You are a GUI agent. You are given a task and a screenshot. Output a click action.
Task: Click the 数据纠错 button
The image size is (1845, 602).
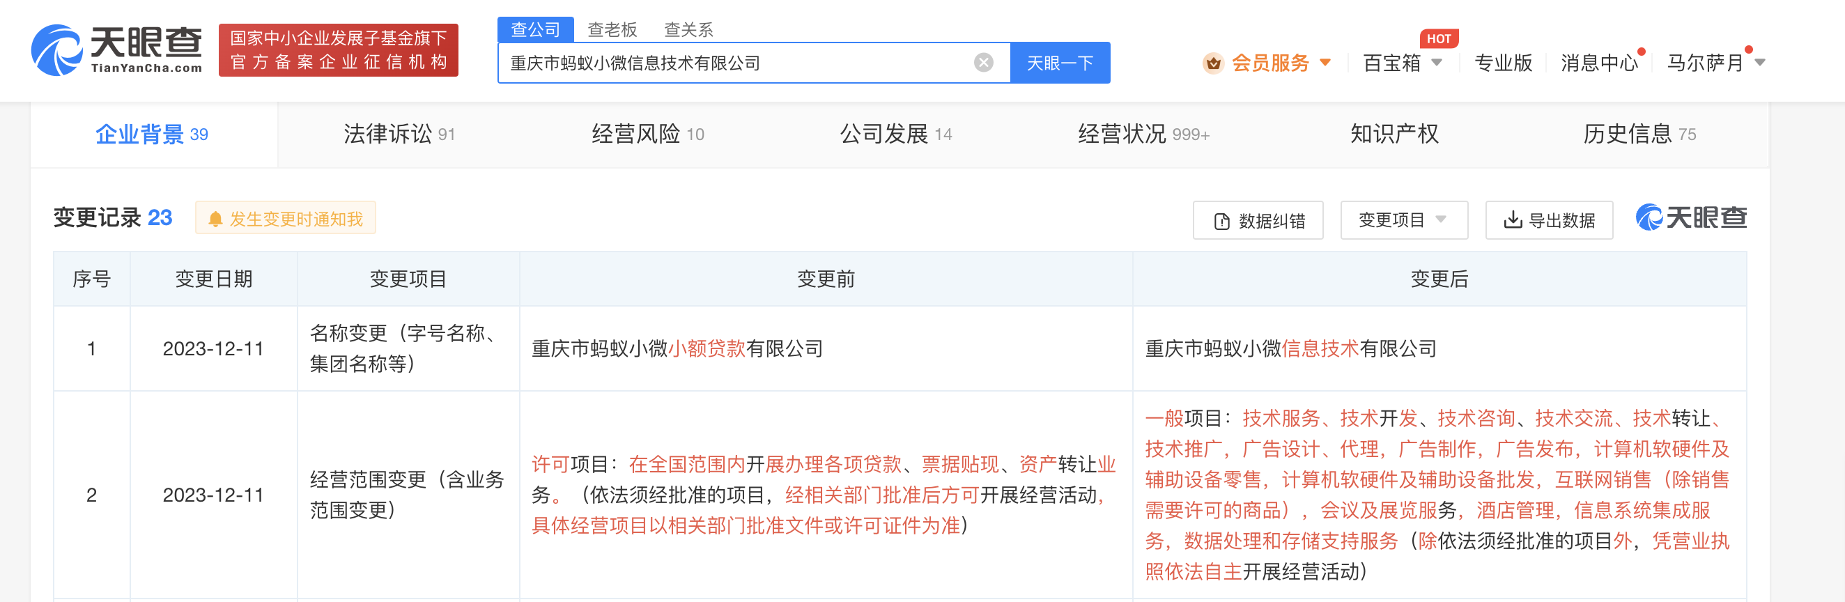(1258, 220)
